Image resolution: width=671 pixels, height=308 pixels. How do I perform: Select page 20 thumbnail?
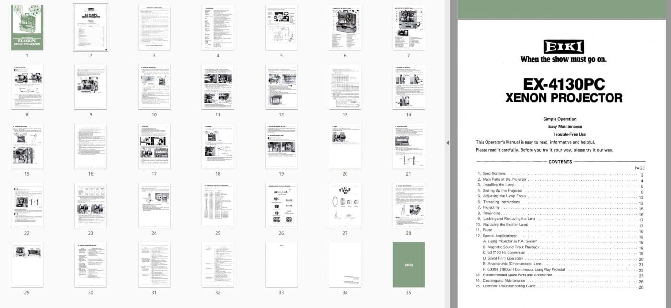coord(345,146)
